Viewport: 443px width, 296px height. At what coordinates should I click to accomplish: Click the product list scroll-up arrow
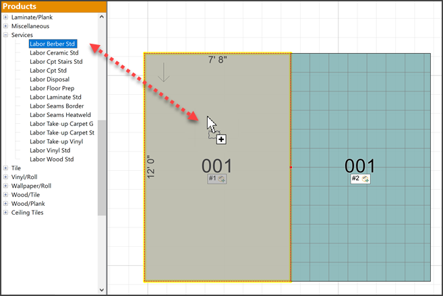coord(102,17)
